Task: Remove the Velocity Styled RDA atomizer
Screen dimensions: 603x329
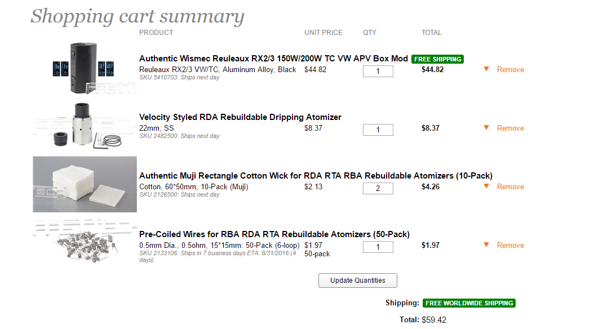Action: point(511,128)
